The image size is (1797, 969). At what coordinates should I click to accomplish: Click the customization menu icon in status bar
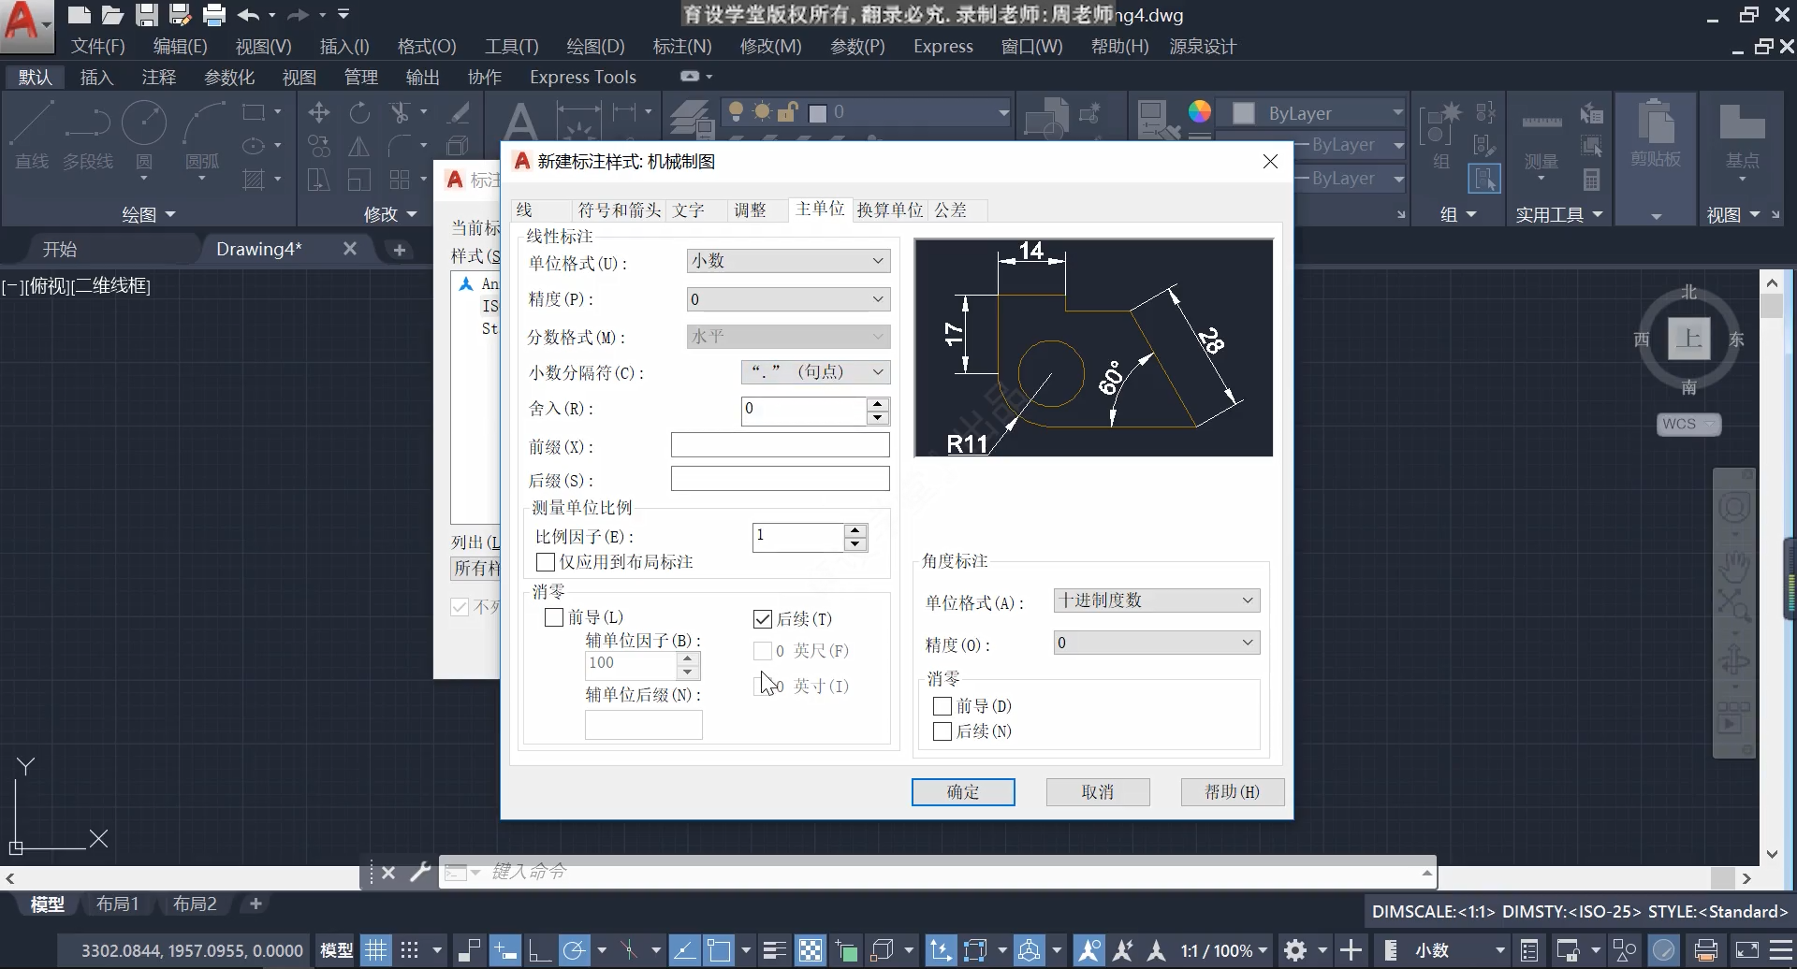[x=1779, y=950]
